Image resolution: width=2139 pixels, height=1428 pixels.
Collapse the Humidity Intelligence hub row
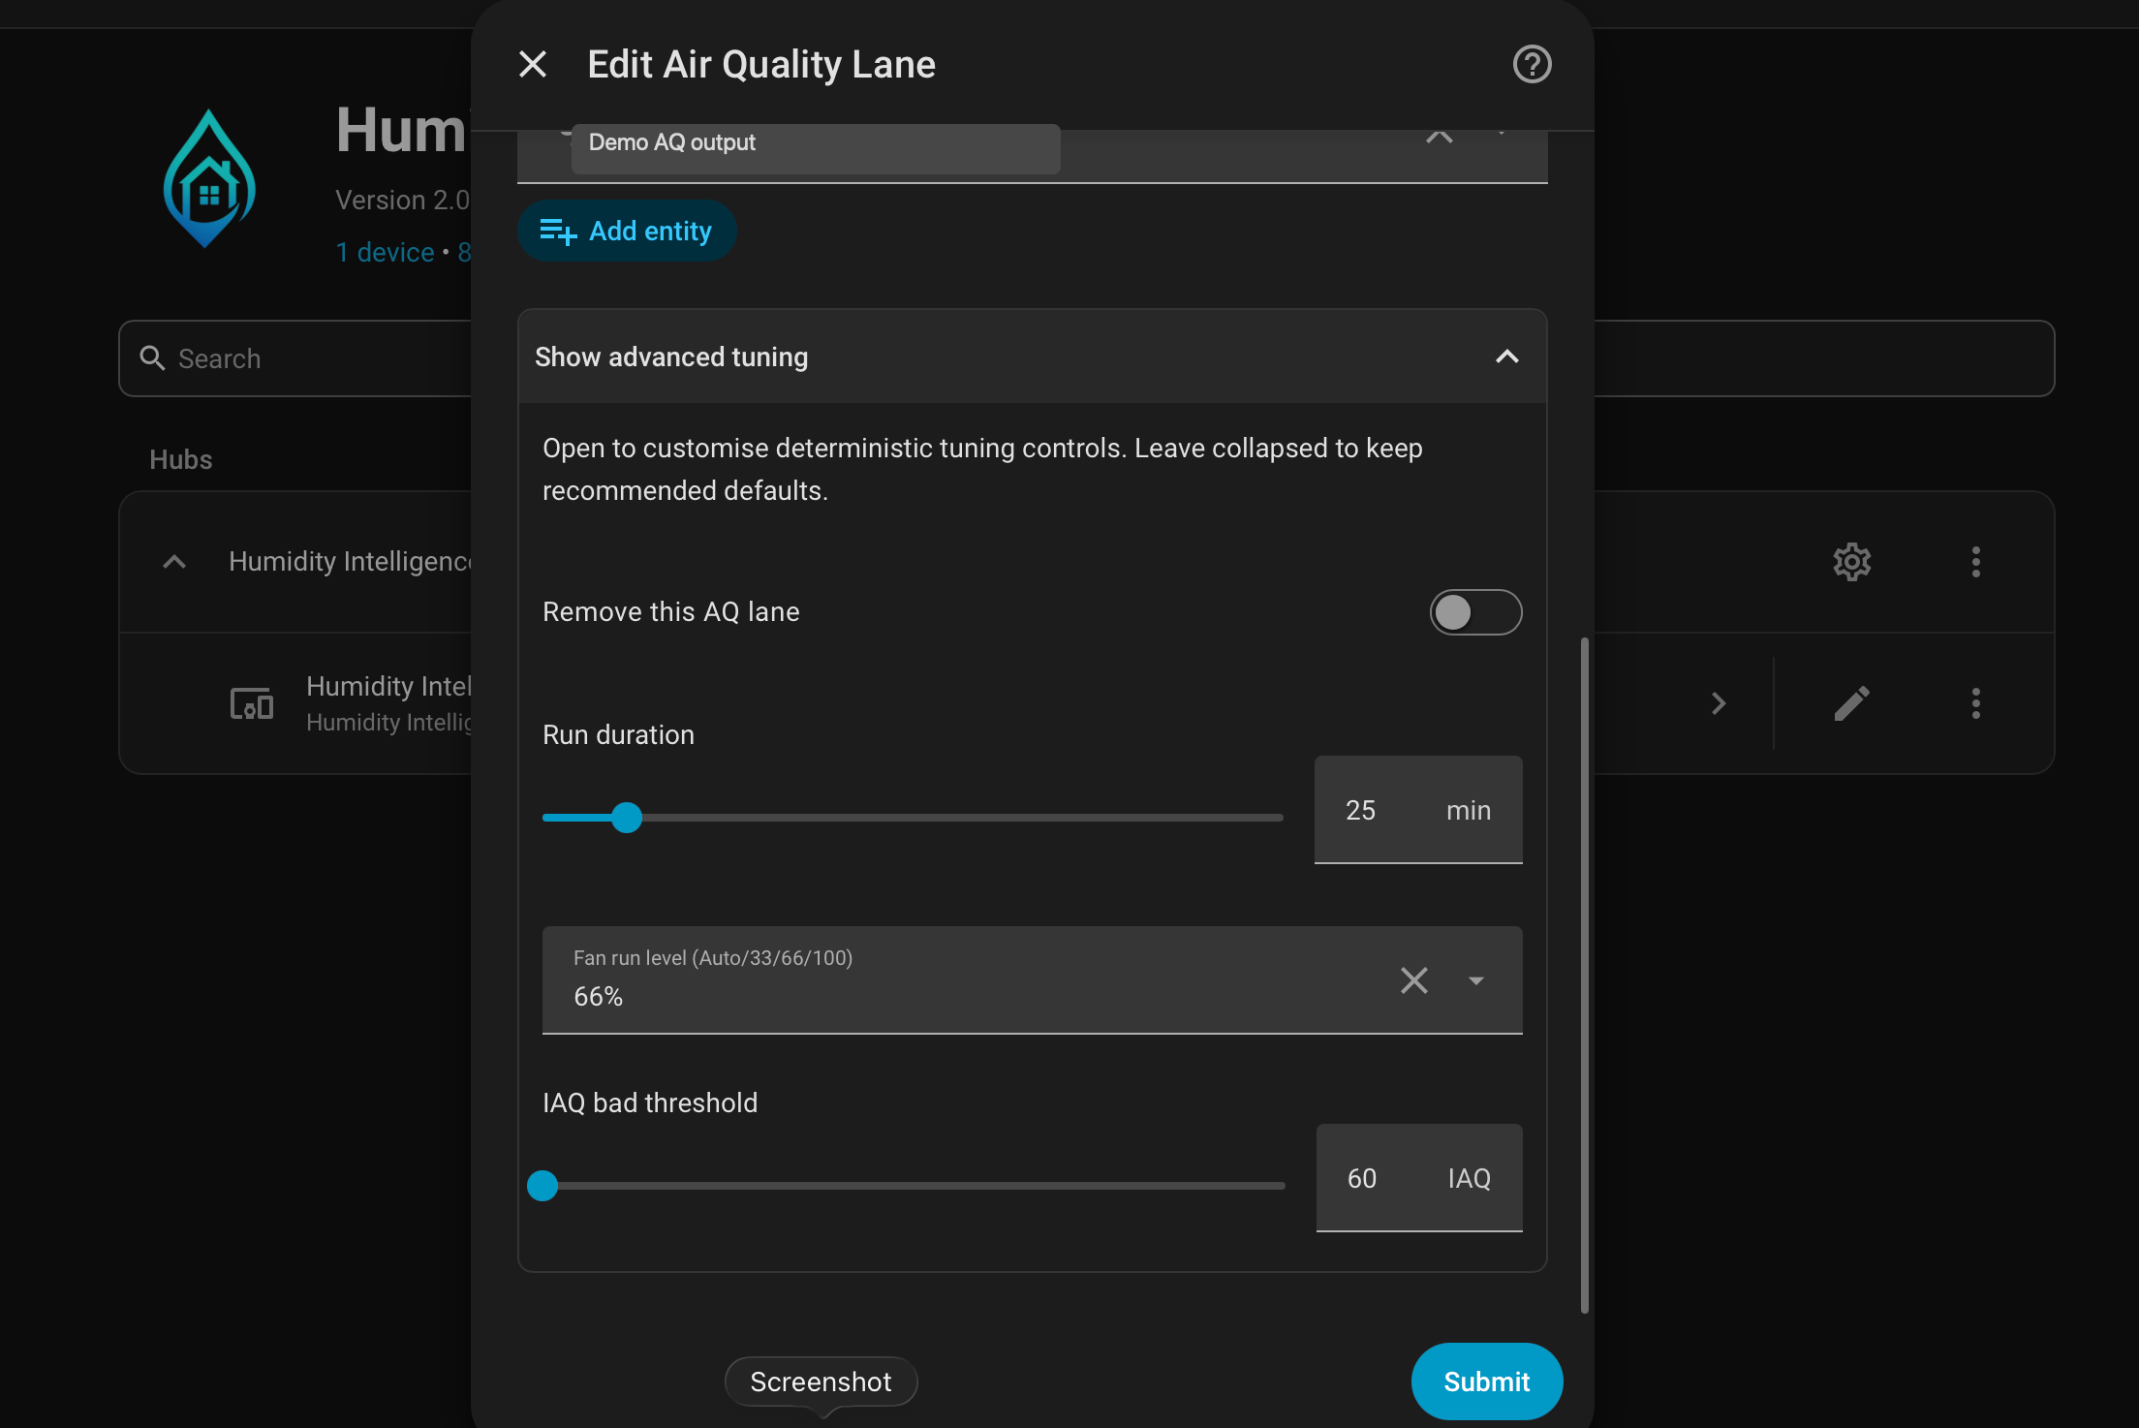174,562
